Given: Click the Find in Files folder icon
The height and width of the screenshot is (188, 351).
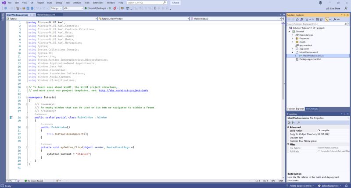Looking at the screenshot, I should coord(122,8).
